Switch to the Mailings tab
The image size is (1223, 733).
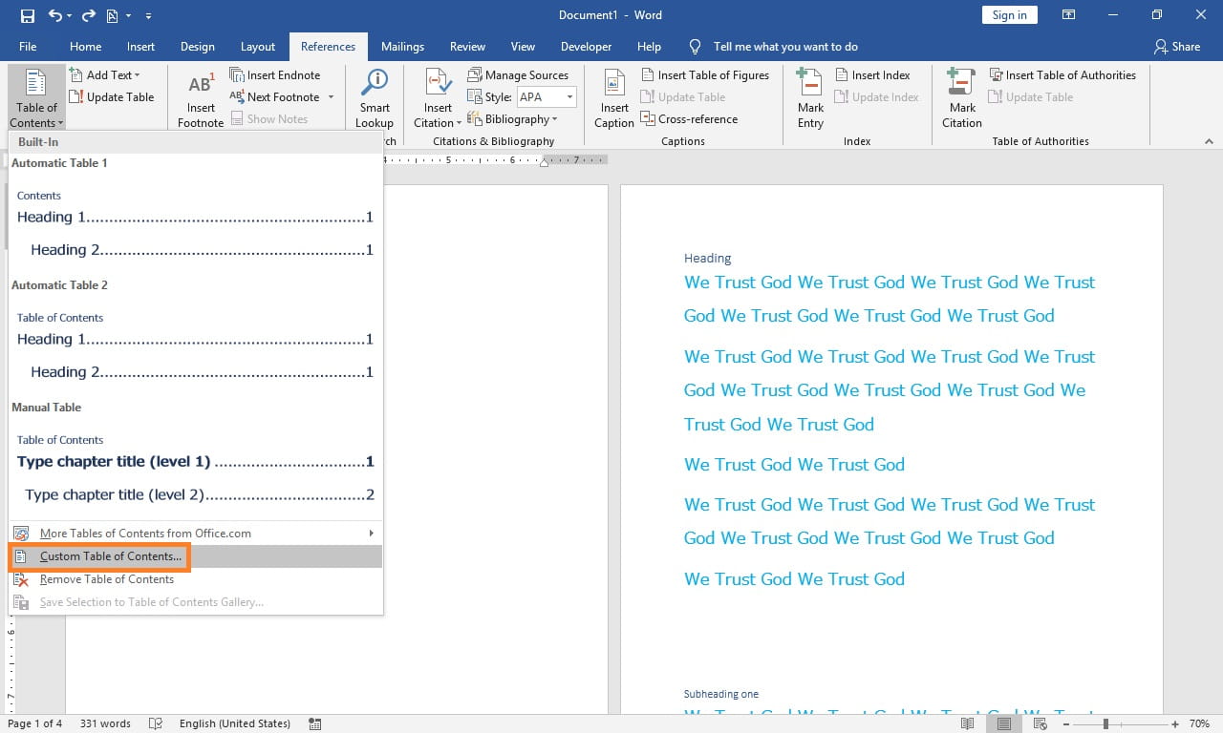[x=402, y=46]
